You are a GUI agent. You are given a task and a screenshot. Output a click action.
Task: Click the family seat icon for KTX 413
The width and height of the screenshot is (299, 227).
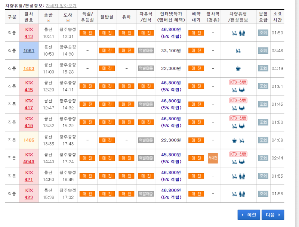pos(242,33)
